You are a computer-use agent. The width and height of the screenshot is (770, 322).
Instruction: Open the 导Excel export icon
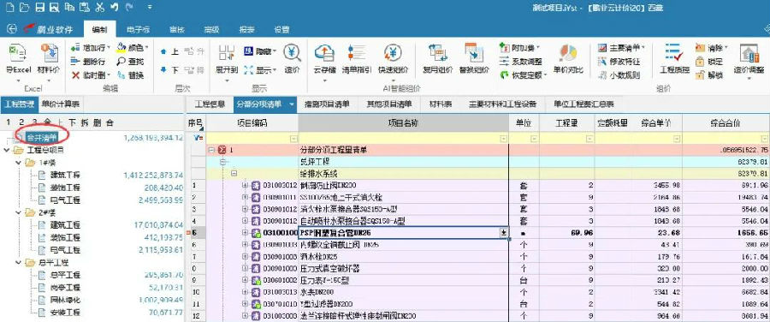18,54
